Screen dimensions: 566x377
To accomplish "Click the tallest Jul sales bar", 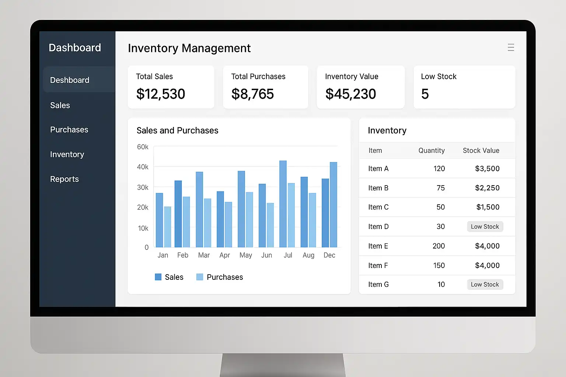I will [x=283, y=204].
